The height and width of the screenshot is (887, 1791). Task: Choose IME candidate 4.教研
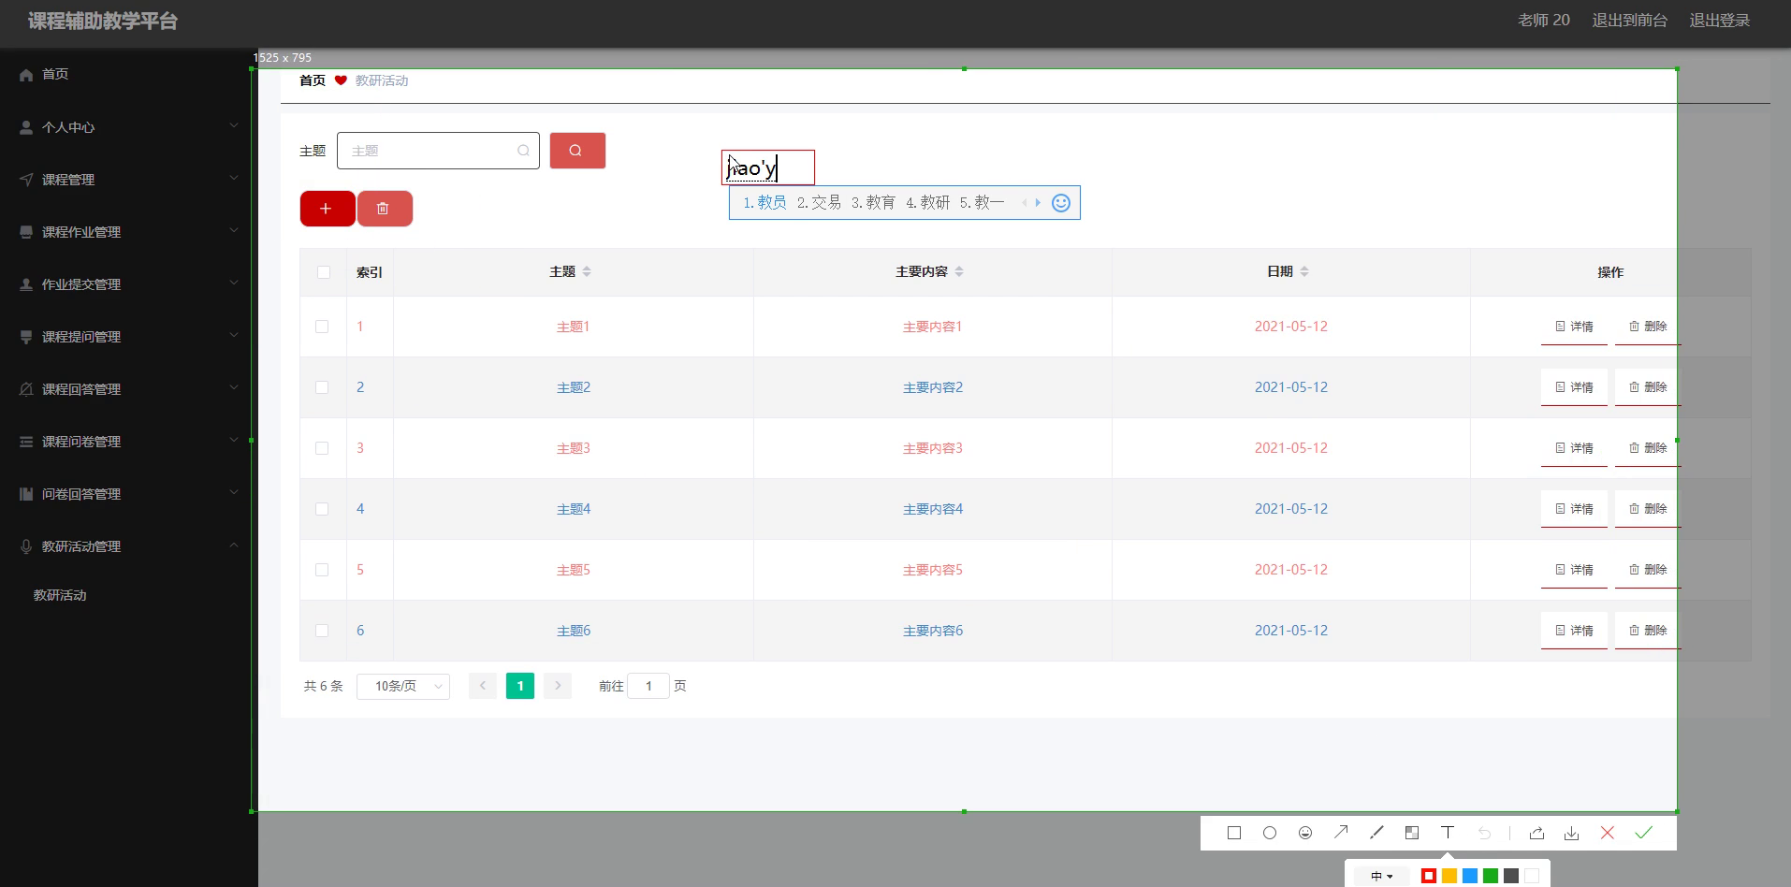tap(927, 202)
